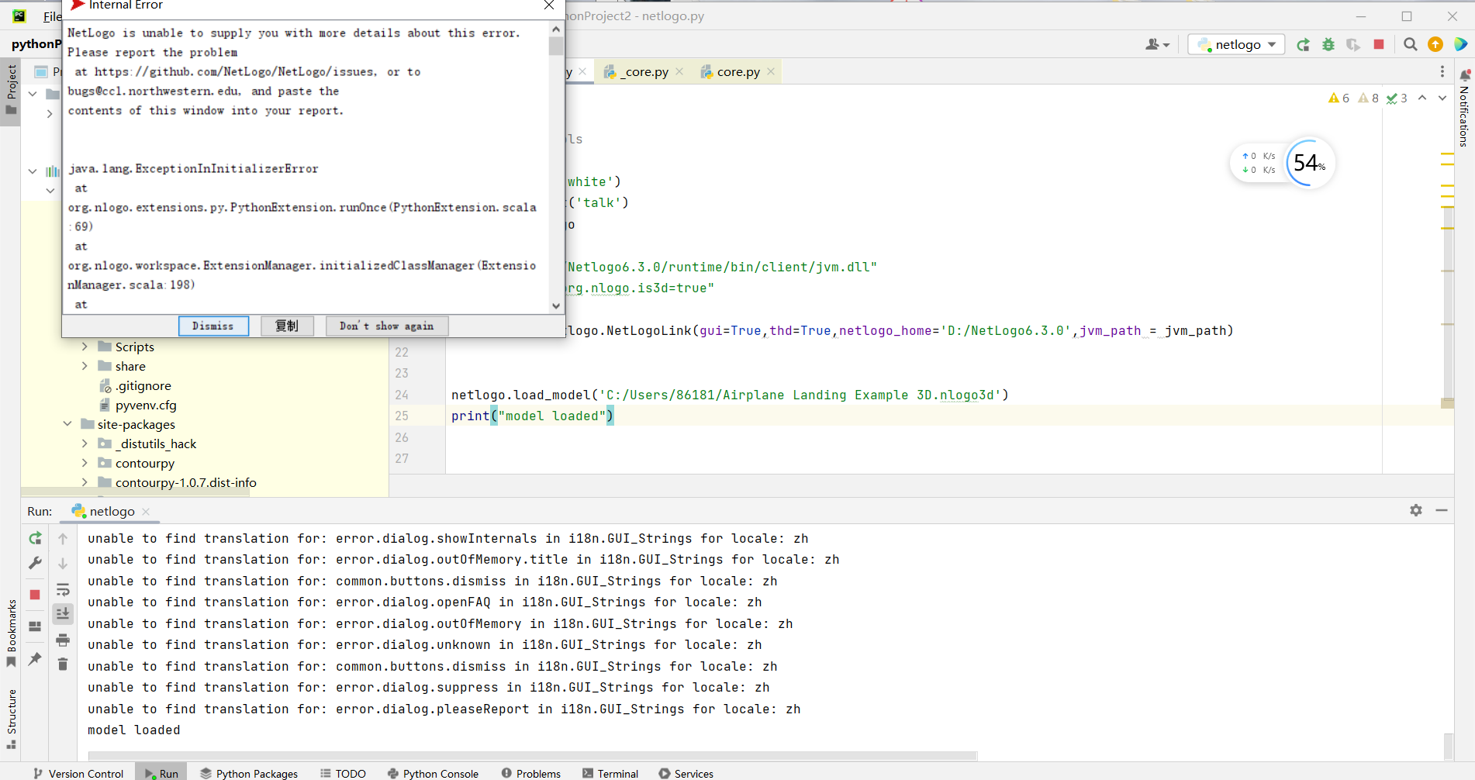Toggle soft-wrap in the run console
Viewport: 1475px width, 780px height.
tap(63, 590)
